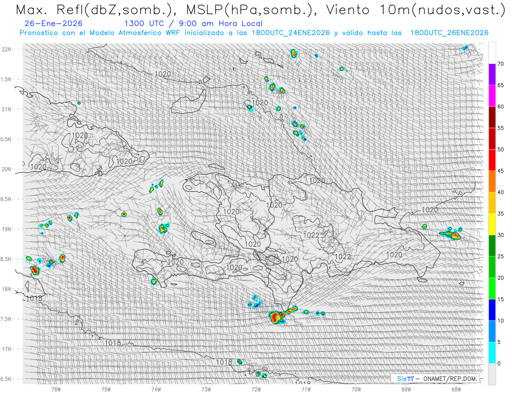Click the '73W' longitude axis label
The image size is (512, 395).
206,389
